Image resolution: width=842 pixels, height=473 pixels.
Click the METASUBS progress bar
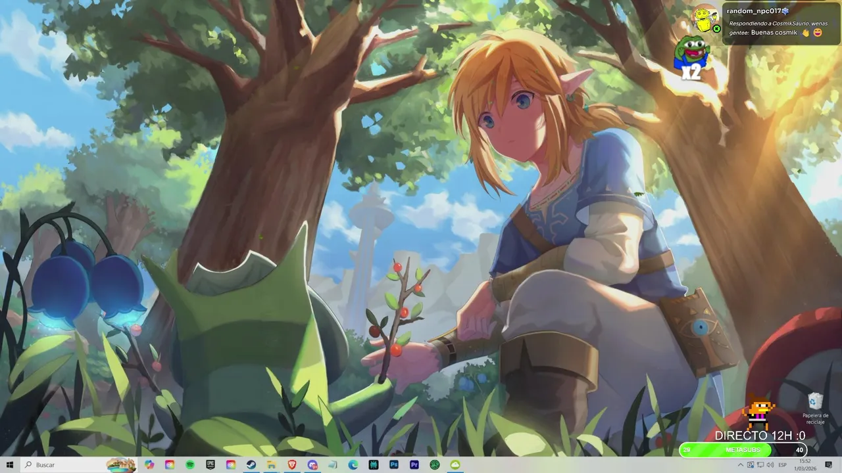743,450
